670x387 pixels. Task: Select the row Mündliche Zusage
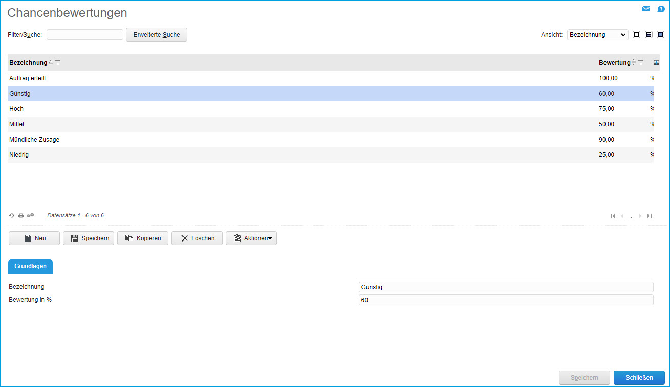(331, 140)
